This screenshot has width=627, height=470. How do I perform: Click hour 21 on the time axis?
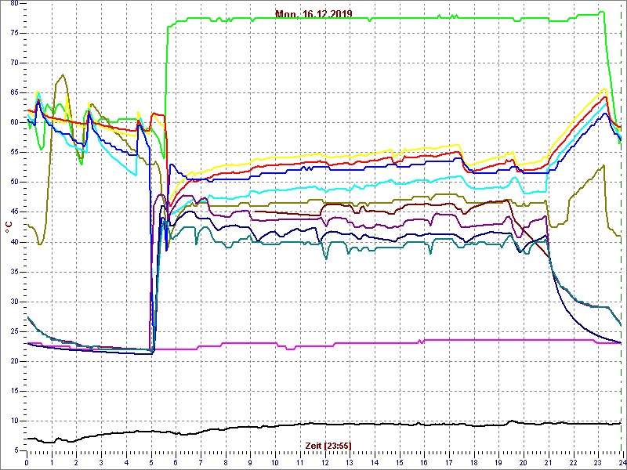click(548, 462)
